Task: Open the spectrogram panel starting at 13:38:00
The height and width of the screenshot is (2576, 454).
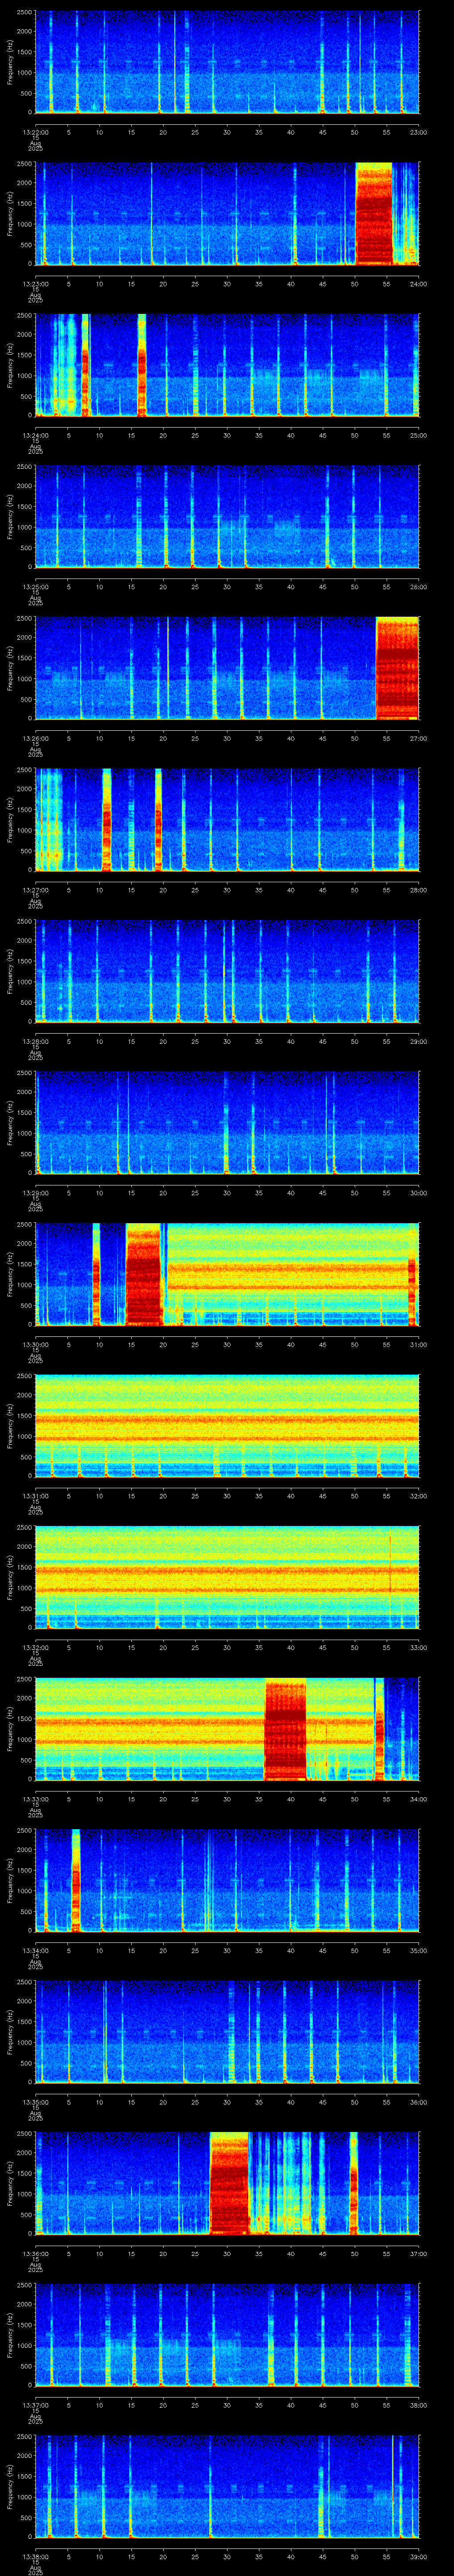Action: pyautogui.click(x=227, y=2486)
